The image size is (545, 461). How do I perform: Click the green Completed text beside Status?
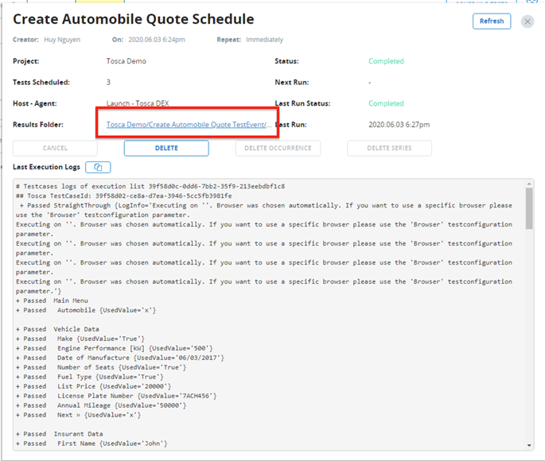[386, 61]
